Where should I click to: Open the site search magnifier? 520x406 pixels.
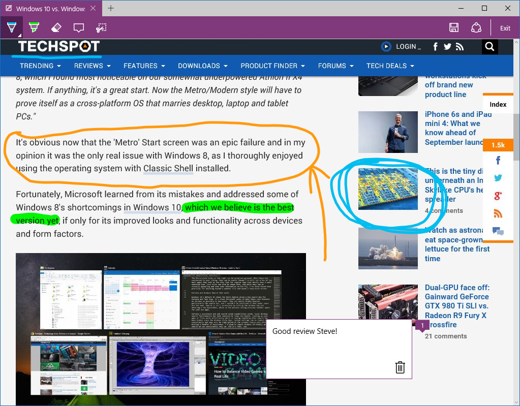tap(490, 47)
